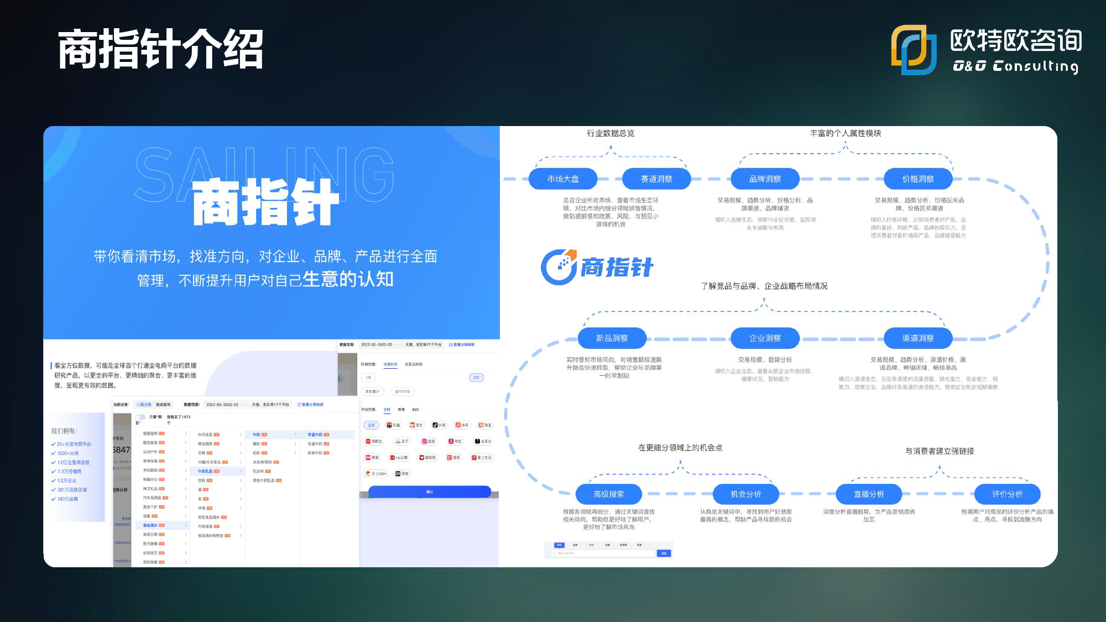Open the 评价分析 module button
The image size is (1106, 622).
(x=1007, y=494)
